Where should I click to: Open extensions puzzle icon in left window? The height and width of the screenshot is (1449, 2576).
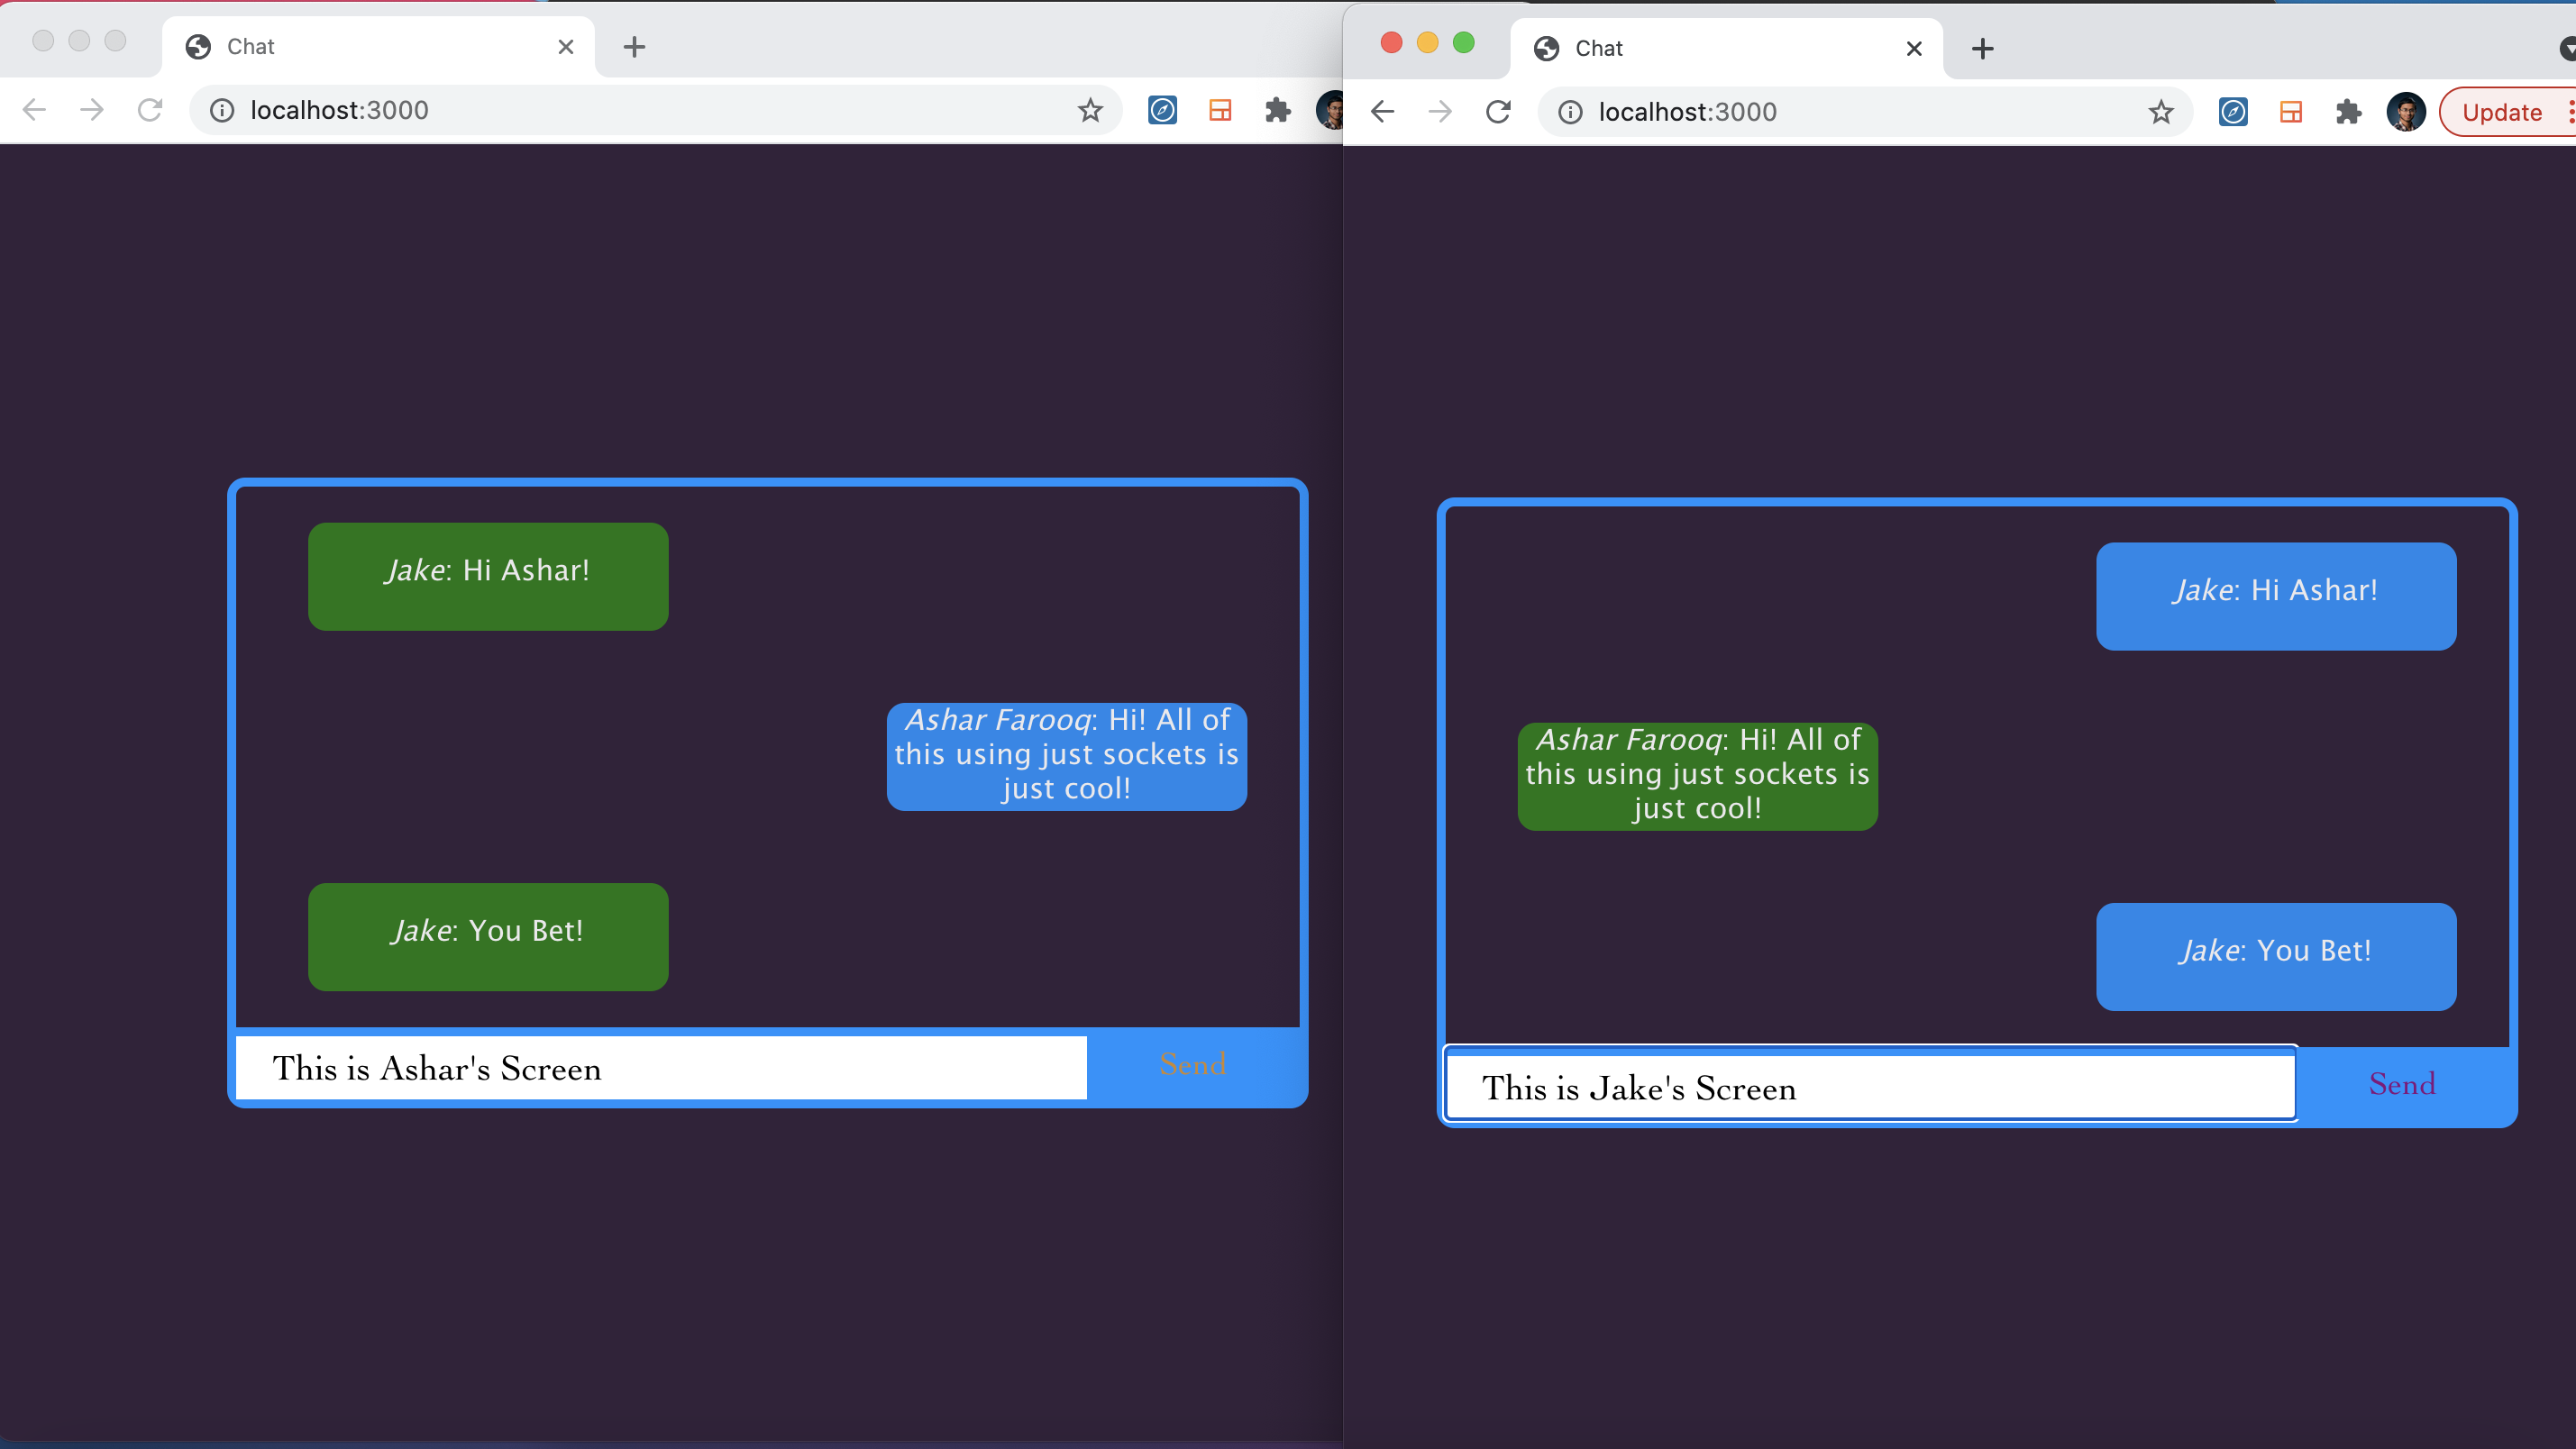(x=1277, y=110)
